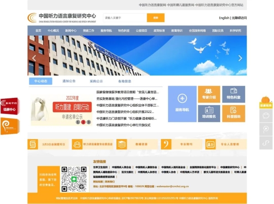Open the 网站地图 sitemap link
Image resolution: width=274 pixels, height=204 pixels.
[x=98, y=182]
